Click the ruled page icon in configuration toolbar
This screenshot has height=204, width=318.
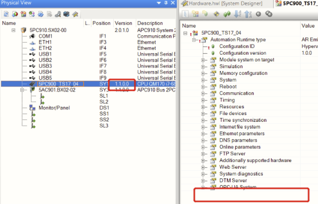[185, 14]
